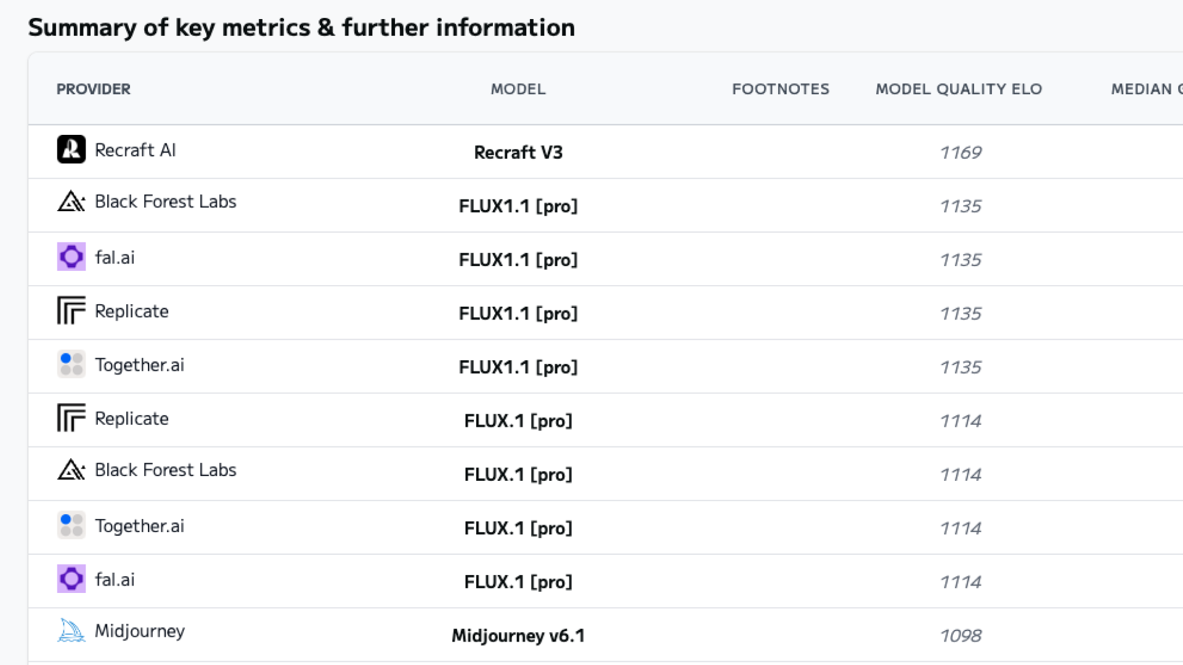Click the fal.ai logo in the FLUX.1 [pro] row
Screen dimensions: 1183x665
(71, 579)
